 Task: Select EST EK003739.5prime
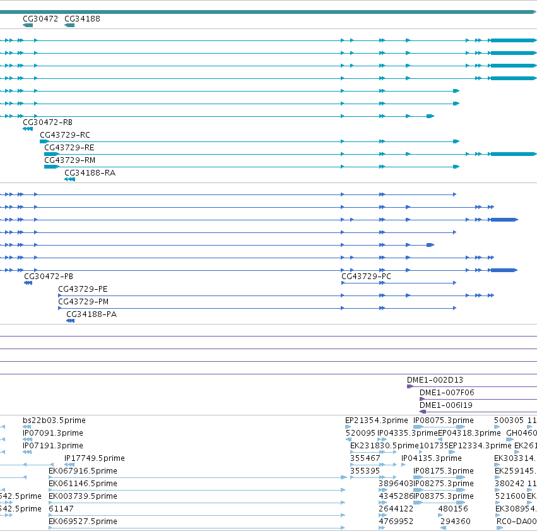(x=83, y=496)
